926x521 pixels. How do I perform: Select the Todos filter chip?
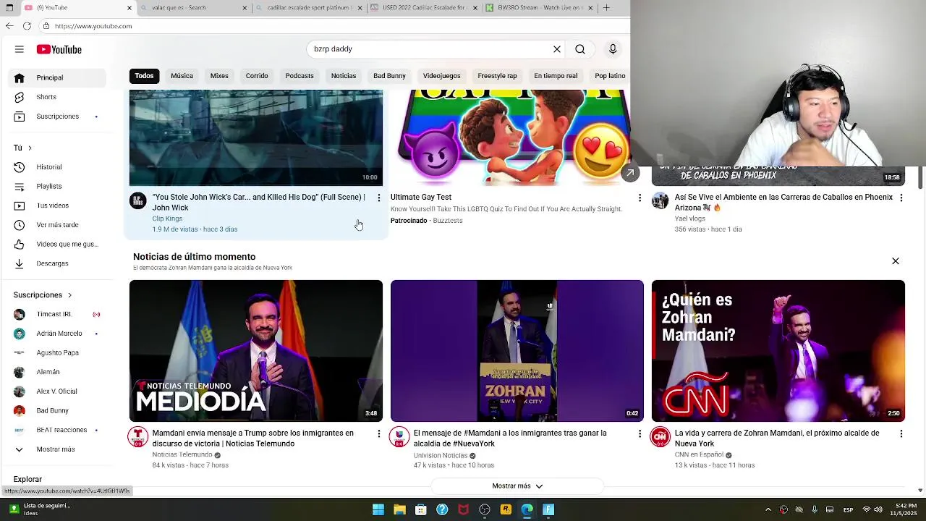(x=144, y=76)
